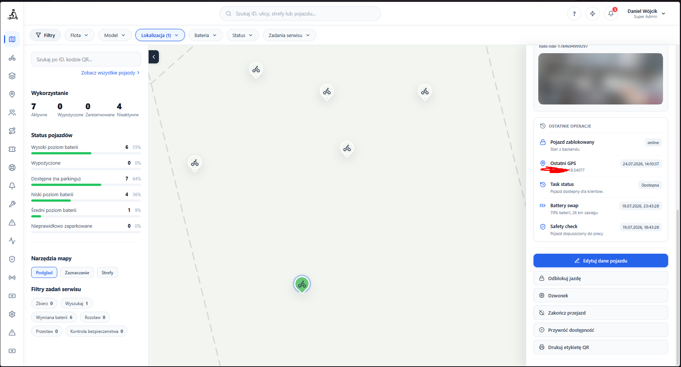The image size is (681, 367).
Task: Open the location pin sidebar icon
Action: (12, 94)
